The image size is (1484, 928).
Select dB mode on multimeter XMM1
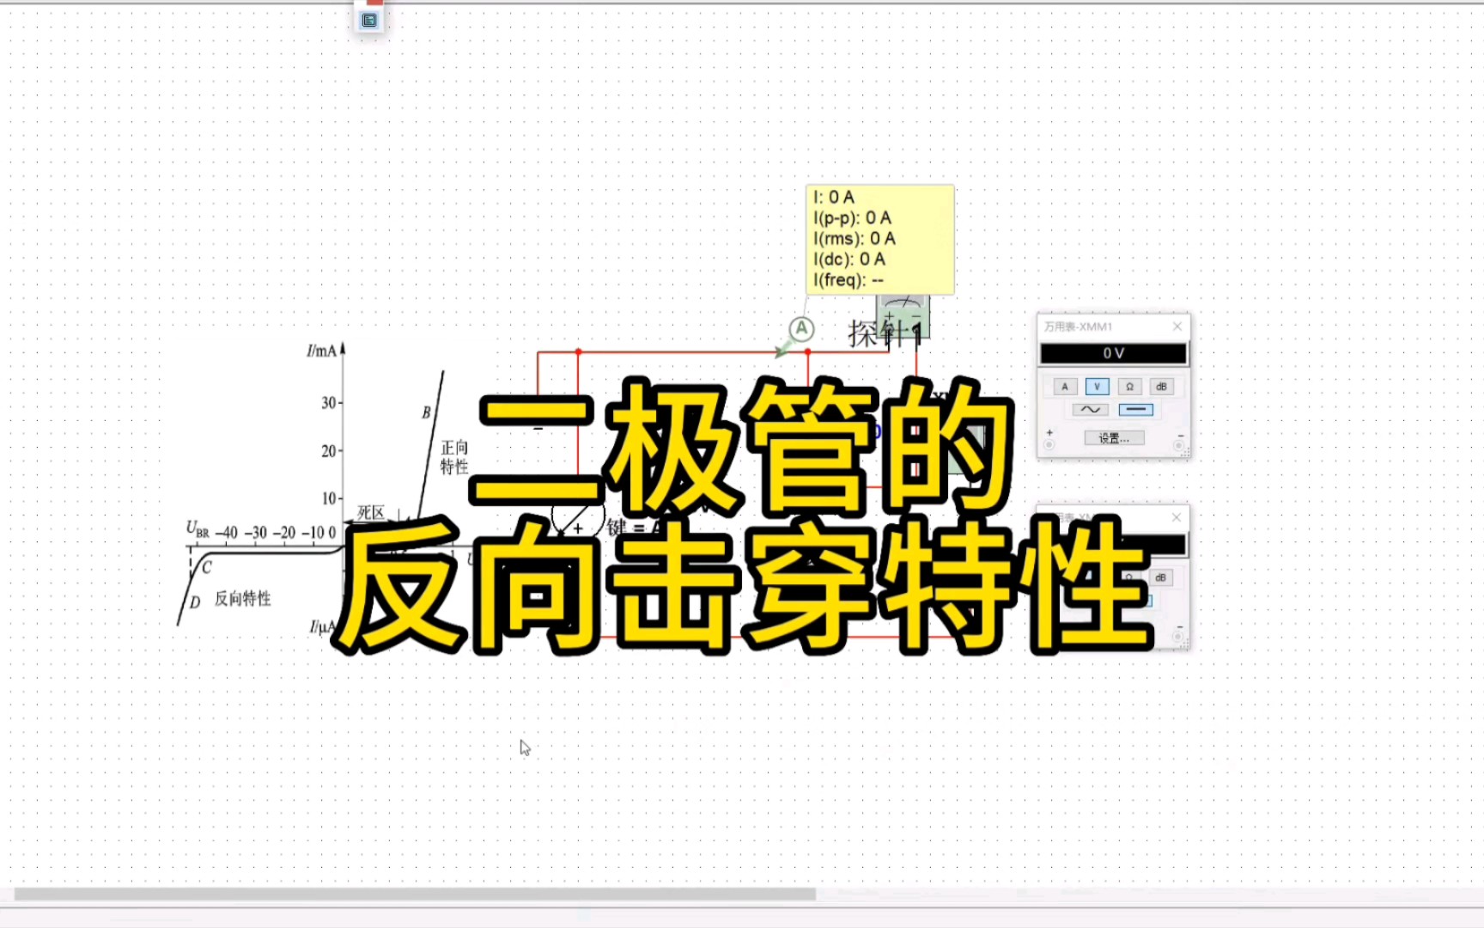point(1161,387)
